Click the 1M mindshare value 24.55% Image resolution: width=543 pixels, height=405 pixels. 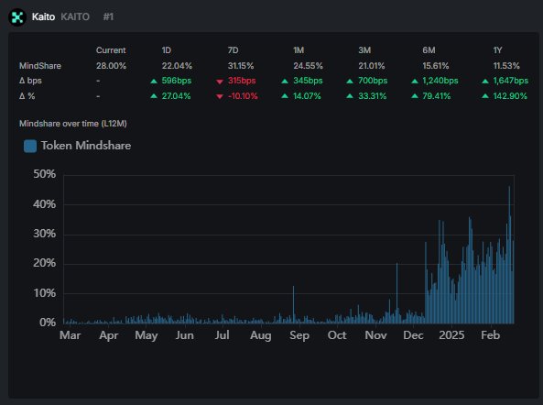pyautogui.click(x=308, y=66)
